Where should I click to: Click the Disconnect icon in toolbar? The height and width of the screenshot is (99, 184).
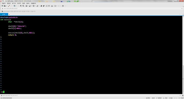tap(9, 6)
